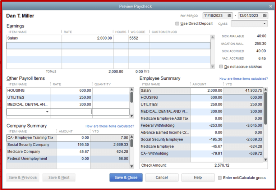Click Employee Summary scroll down arrow
The image size is (276, 190).
(266, 160)
